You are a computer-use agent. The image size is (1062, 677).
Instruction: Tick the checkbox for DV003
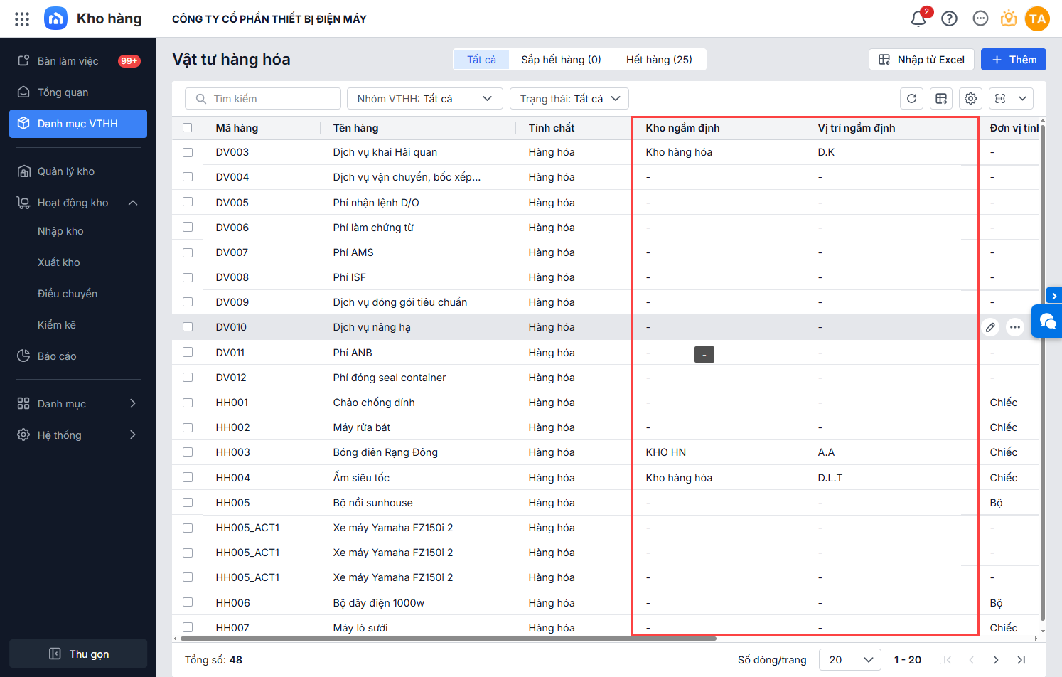[188, 152]
